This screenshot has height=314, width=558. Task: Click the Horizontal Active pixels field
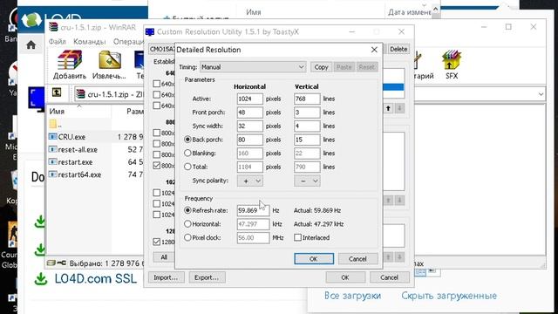click(x=250, y=99)
